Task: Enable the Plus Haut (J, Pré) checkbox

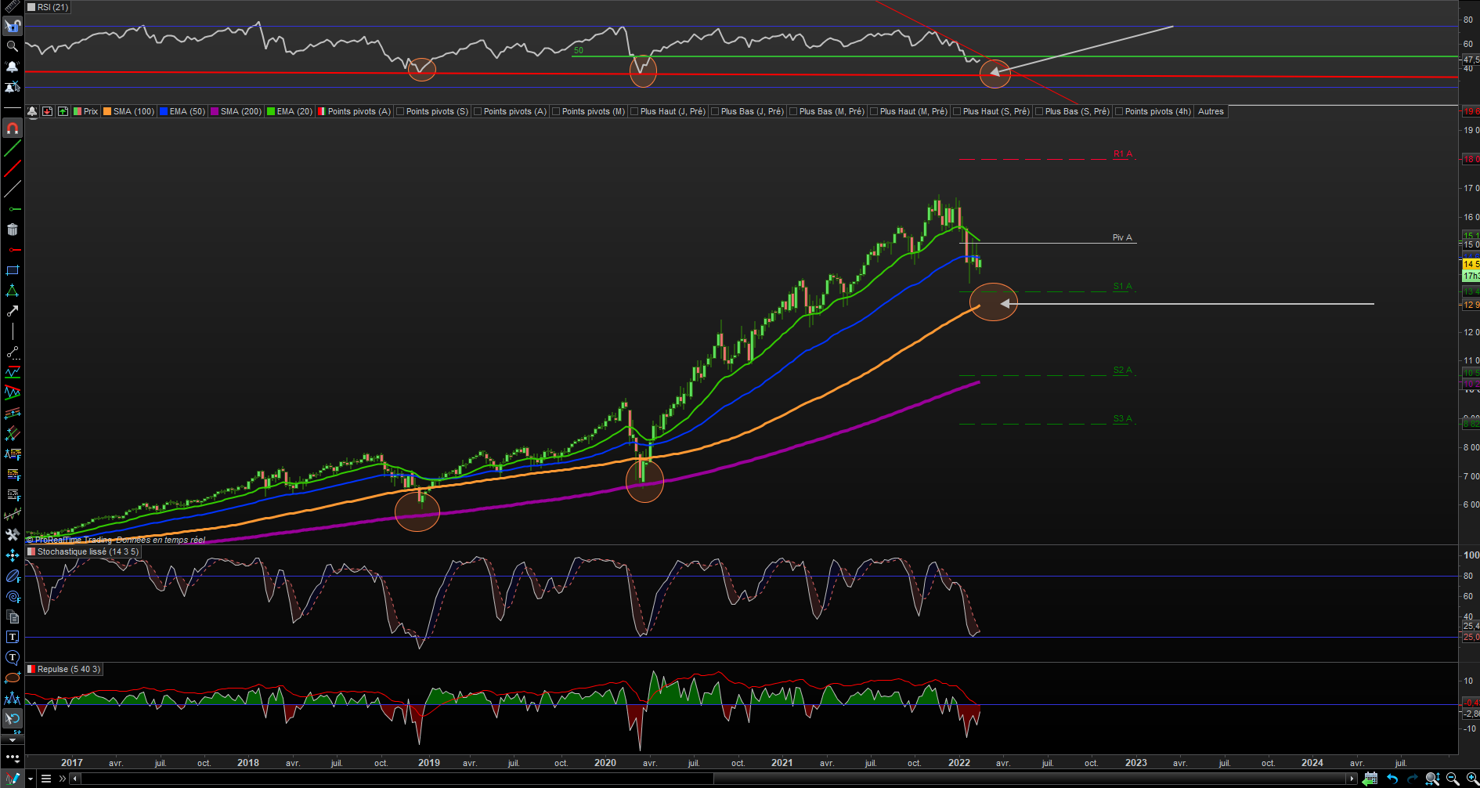Action: coord(634,111)
